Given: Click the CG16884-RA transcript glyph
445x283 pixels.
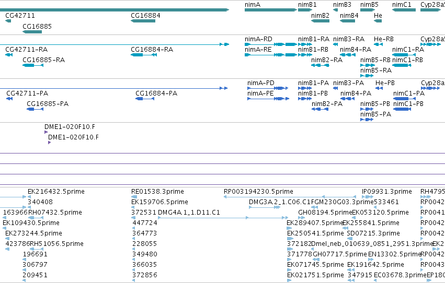Looking at the screenshot, I should (144, 55).
